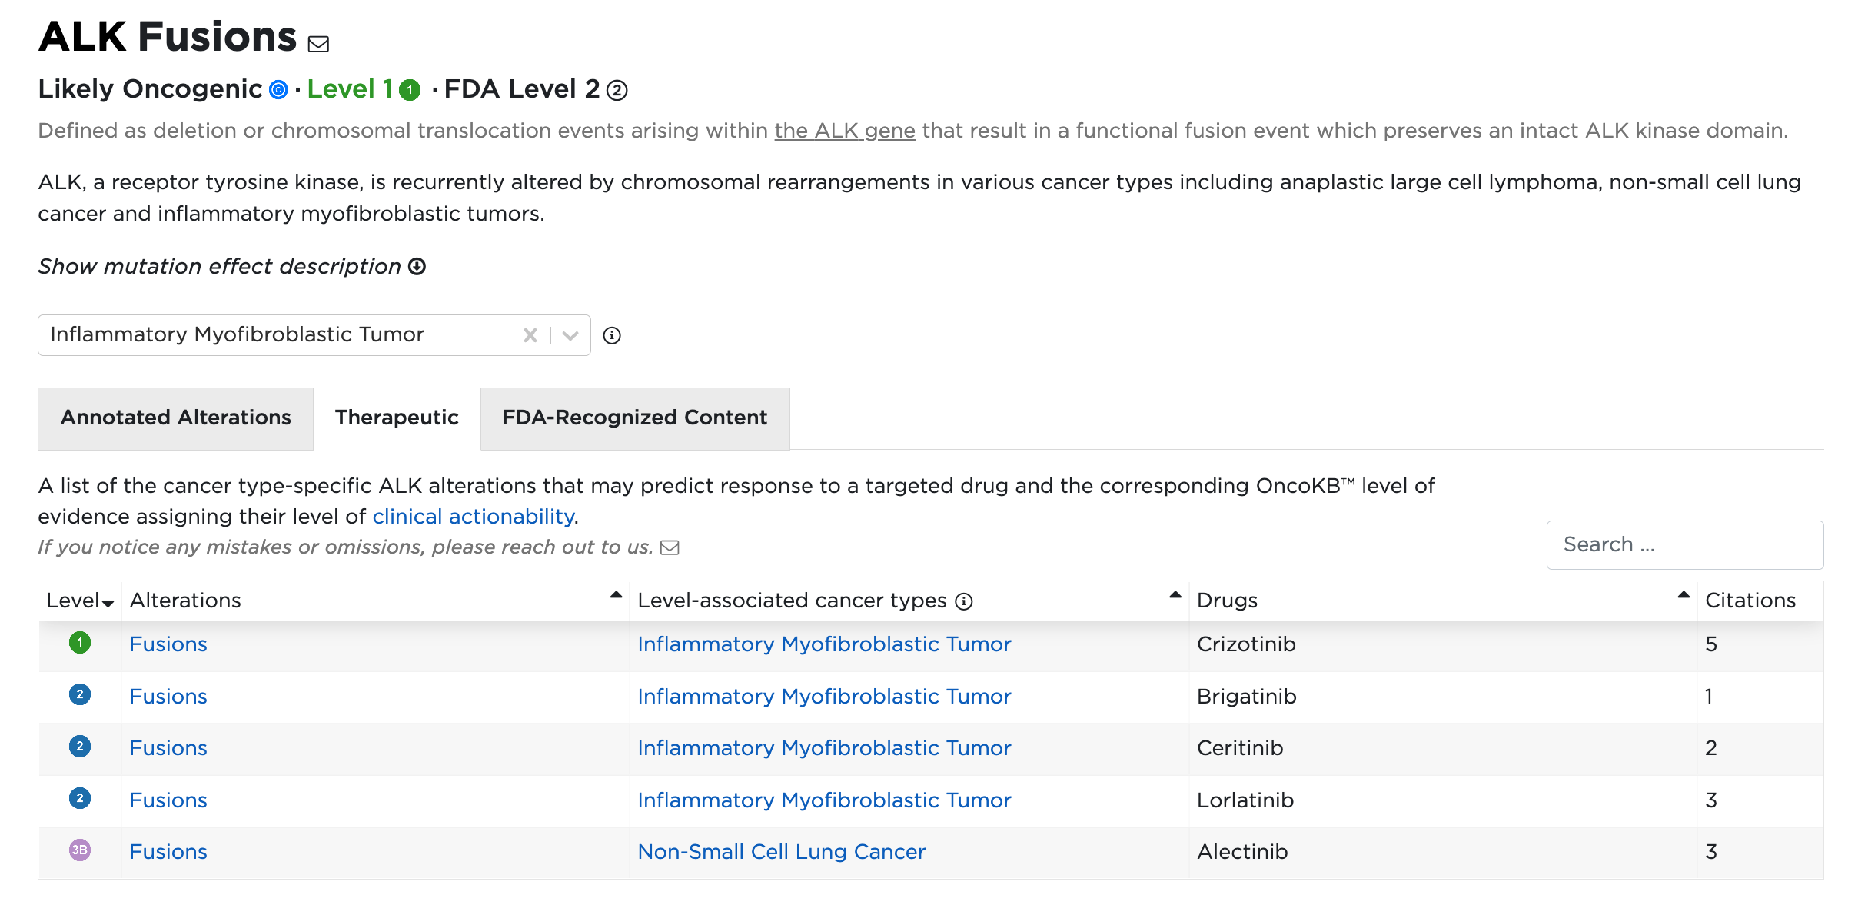Click the purple 3B level badge in Alectinib row
The height and width of the screenshot is (915, 1868).
tap(80, 852)
